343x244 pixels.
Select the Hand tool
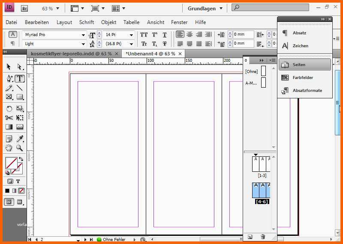click(9, 148)
